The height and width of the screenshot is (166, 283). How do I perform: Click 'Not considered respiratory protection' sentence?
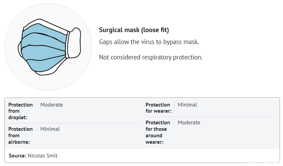pyautogui.click(x=151, y=57)
